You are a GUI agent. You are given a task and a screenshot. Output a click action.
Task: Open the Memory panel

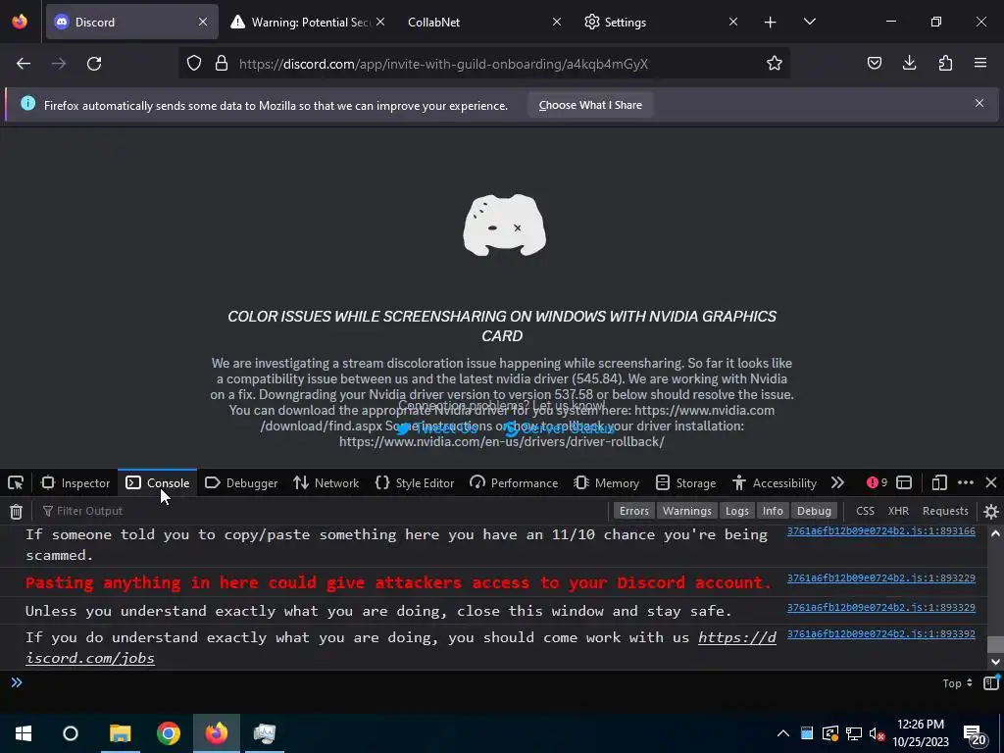tap(606, 482)
